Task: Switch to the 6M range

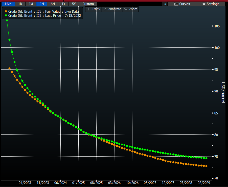Action: (x=53, y=4)
